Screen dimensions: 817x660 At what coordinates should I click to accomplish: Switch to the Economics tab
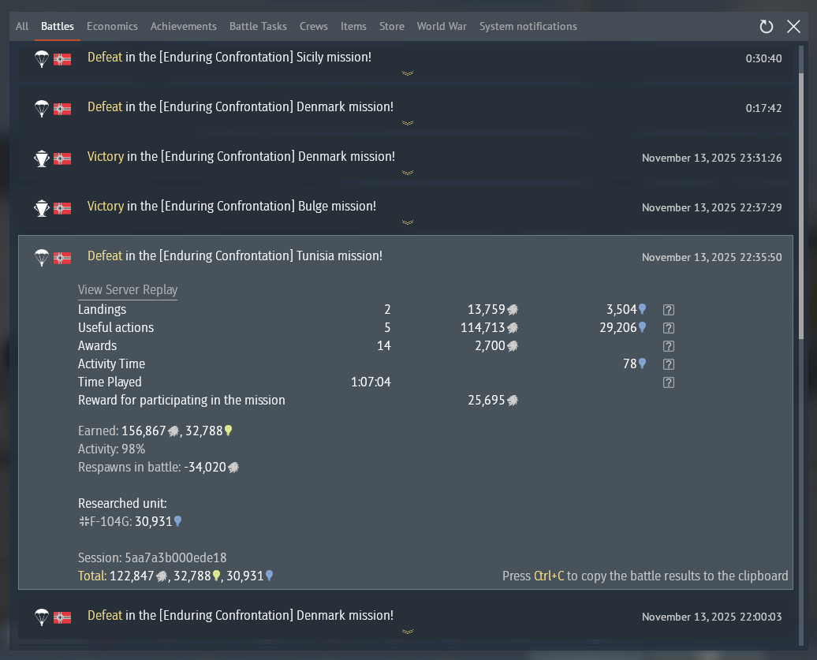coord(112,26)
